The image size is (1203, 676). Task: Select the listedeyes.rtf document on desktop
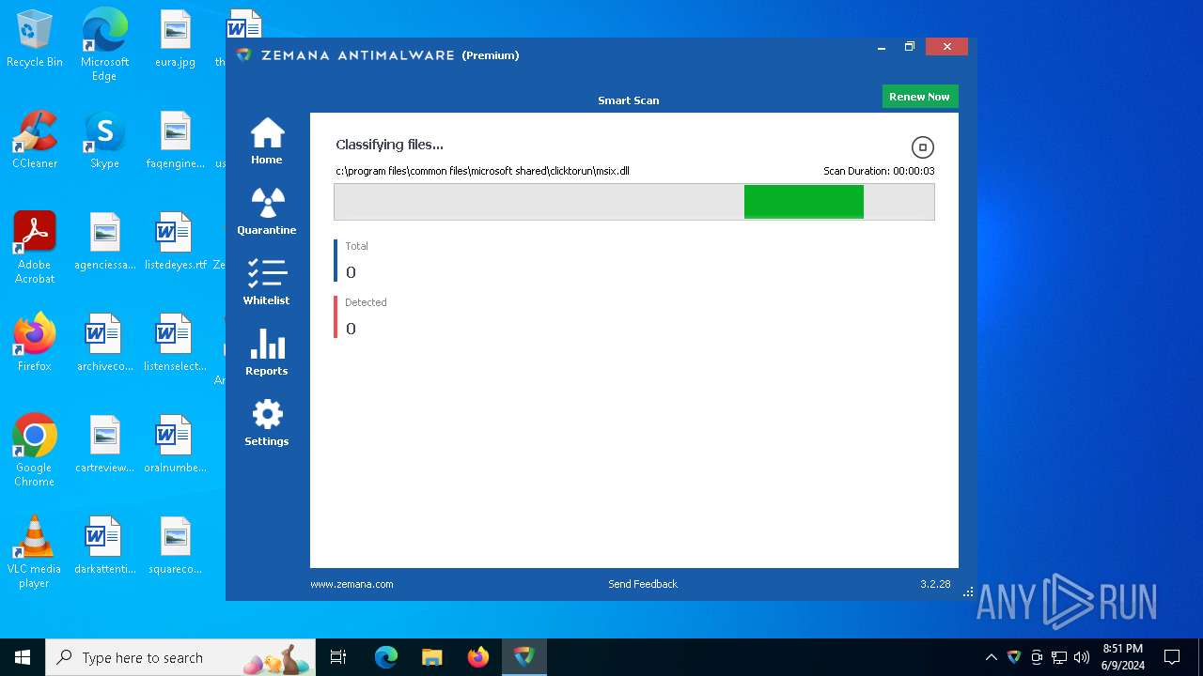[x=175, y=242]
